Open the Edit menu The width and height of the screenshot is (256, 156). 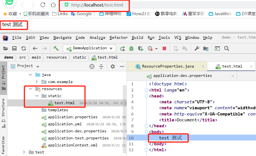[x=30, y=38]
